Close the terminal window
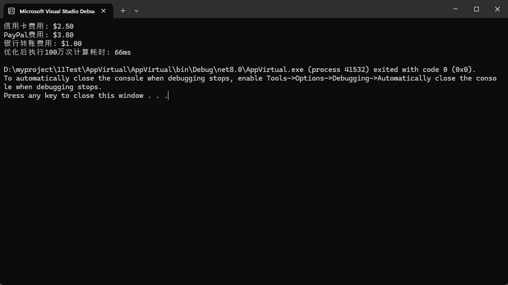The image size is (508, 285). click(497, 9)
